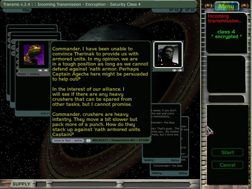Click the narrow dark bar above Start panel
Image resolution: width=252 pixels, height=189 pixels.
pos(226,99)
